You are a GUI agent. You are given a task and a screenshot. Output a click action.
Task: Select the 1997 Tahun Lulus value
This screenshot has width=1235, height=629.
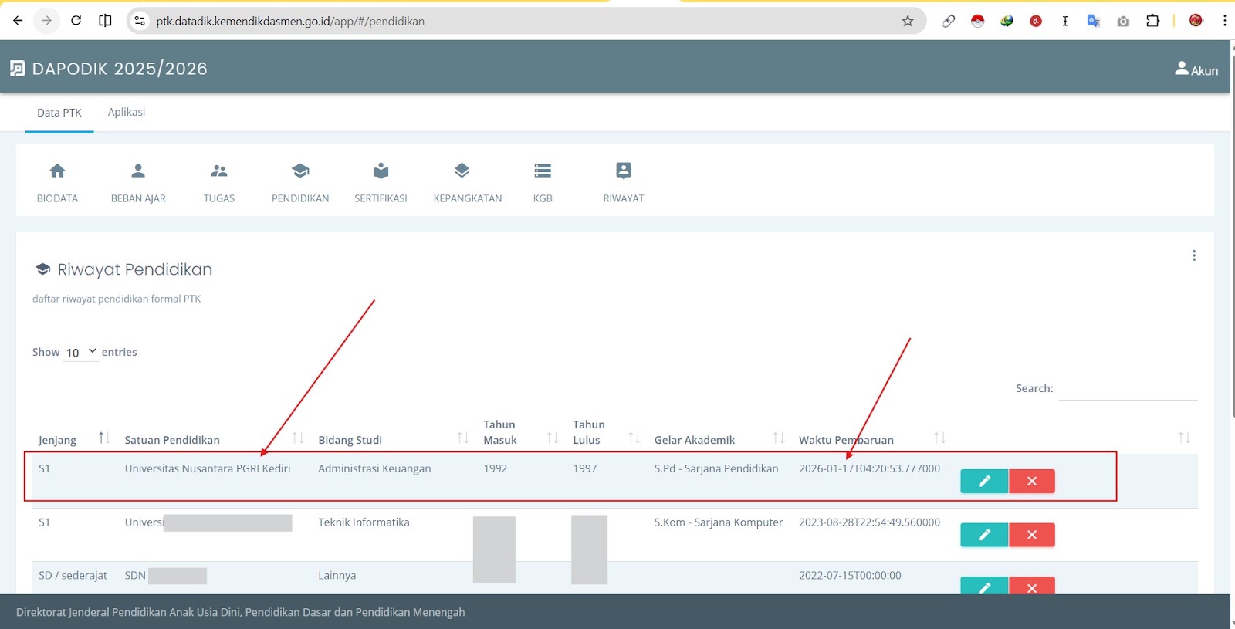585,468
